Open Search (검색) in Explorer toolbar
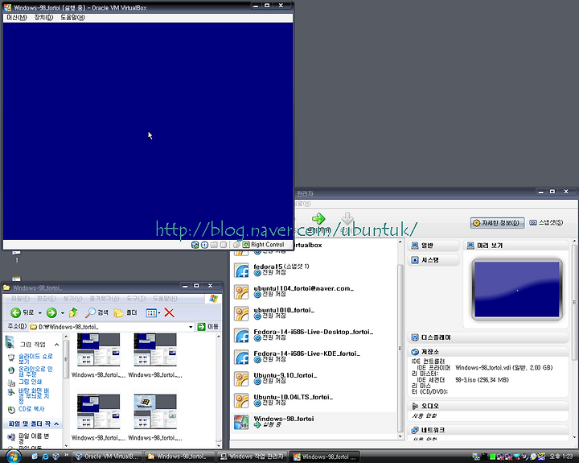 point(96,313)
